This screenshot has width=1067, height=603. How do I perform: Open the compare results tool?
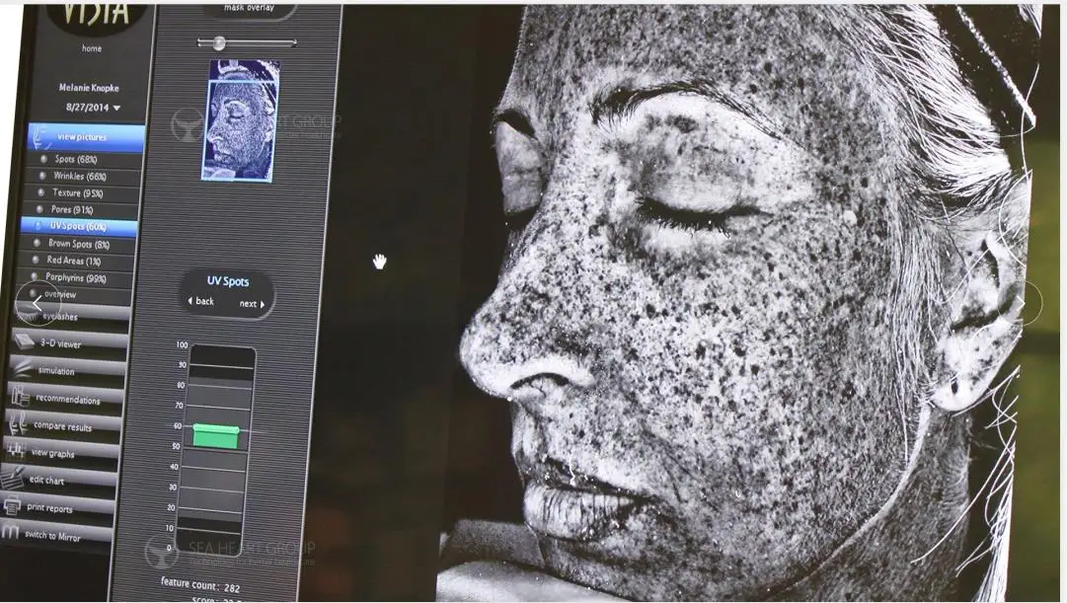pos(64,425)
